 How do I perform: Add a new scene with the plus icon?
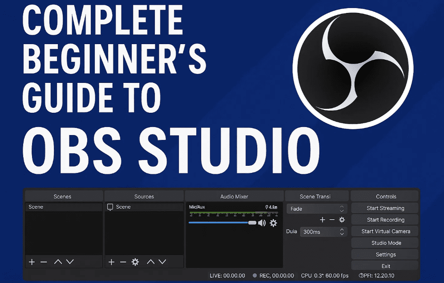[x=32, y=262]
